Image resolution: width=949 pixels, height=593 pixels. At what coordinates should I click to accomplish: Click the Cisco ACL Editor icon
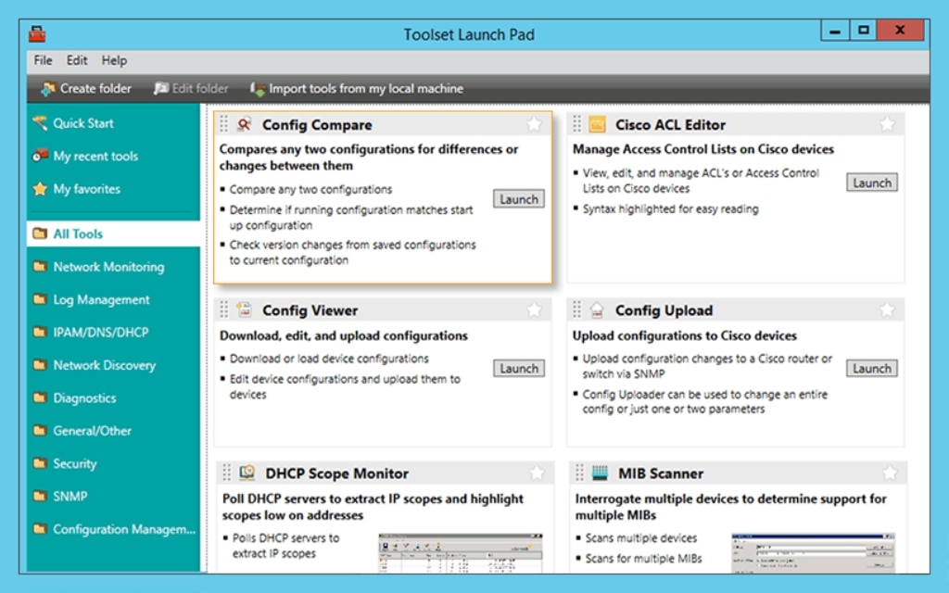point(594,124)
